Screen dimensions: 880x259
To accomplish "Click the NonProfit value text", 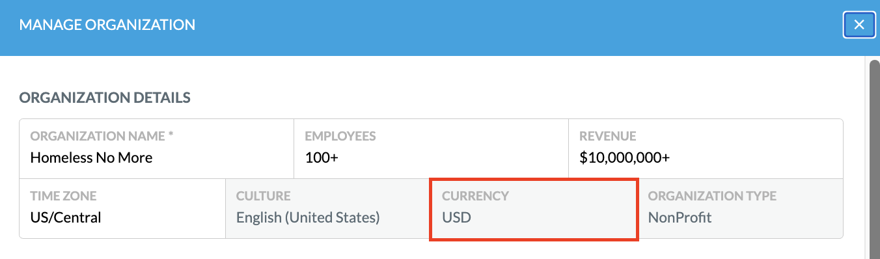I will [680, 217].
